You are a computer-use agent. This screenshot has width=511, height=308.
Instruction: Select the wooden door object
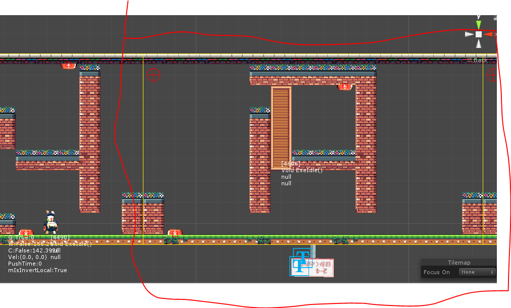(x=281, y=128)
